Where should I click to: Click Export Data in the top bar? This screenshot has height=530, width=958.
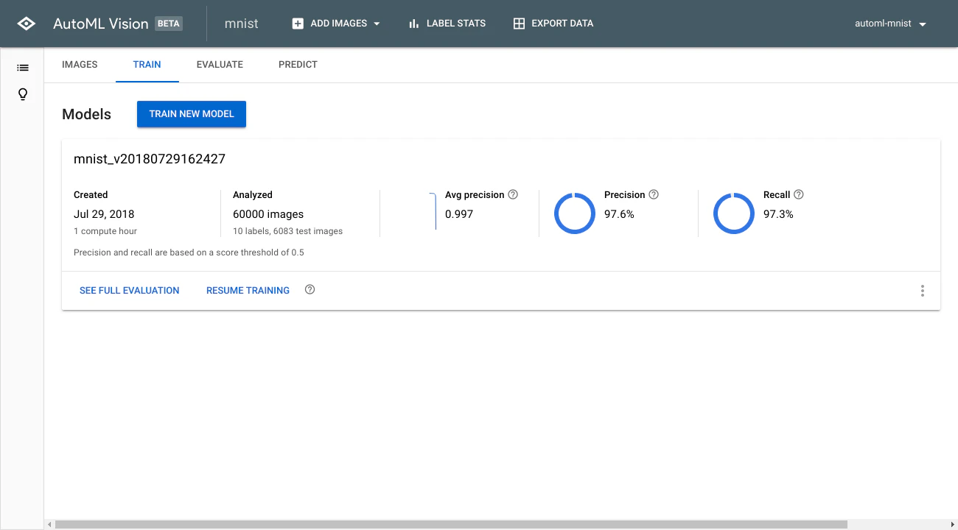[x=553, y=24]
